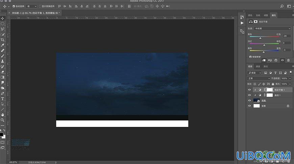Select the Eyedropper tool
The height and width of the screenshot is (164, 294).
[3, 45]
